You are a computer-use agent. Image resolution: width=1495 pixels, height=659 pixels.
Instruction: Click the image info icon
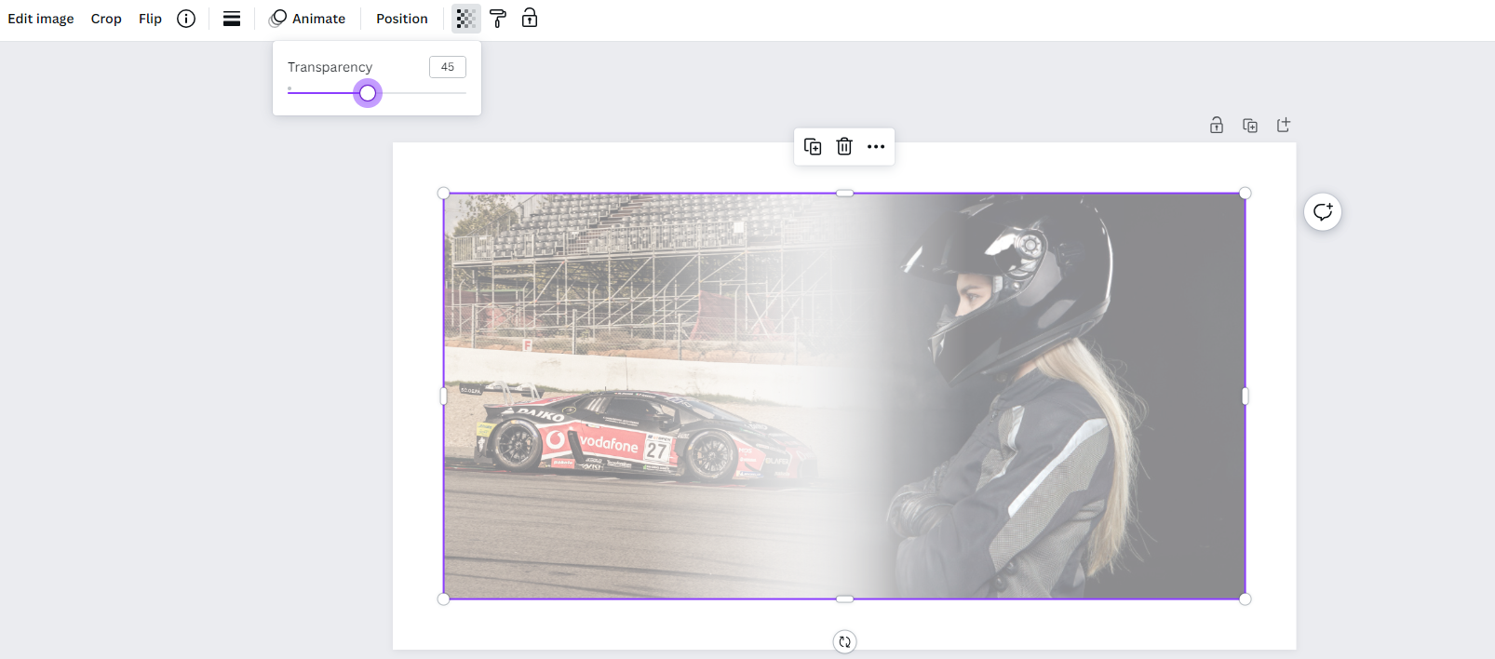186,19
